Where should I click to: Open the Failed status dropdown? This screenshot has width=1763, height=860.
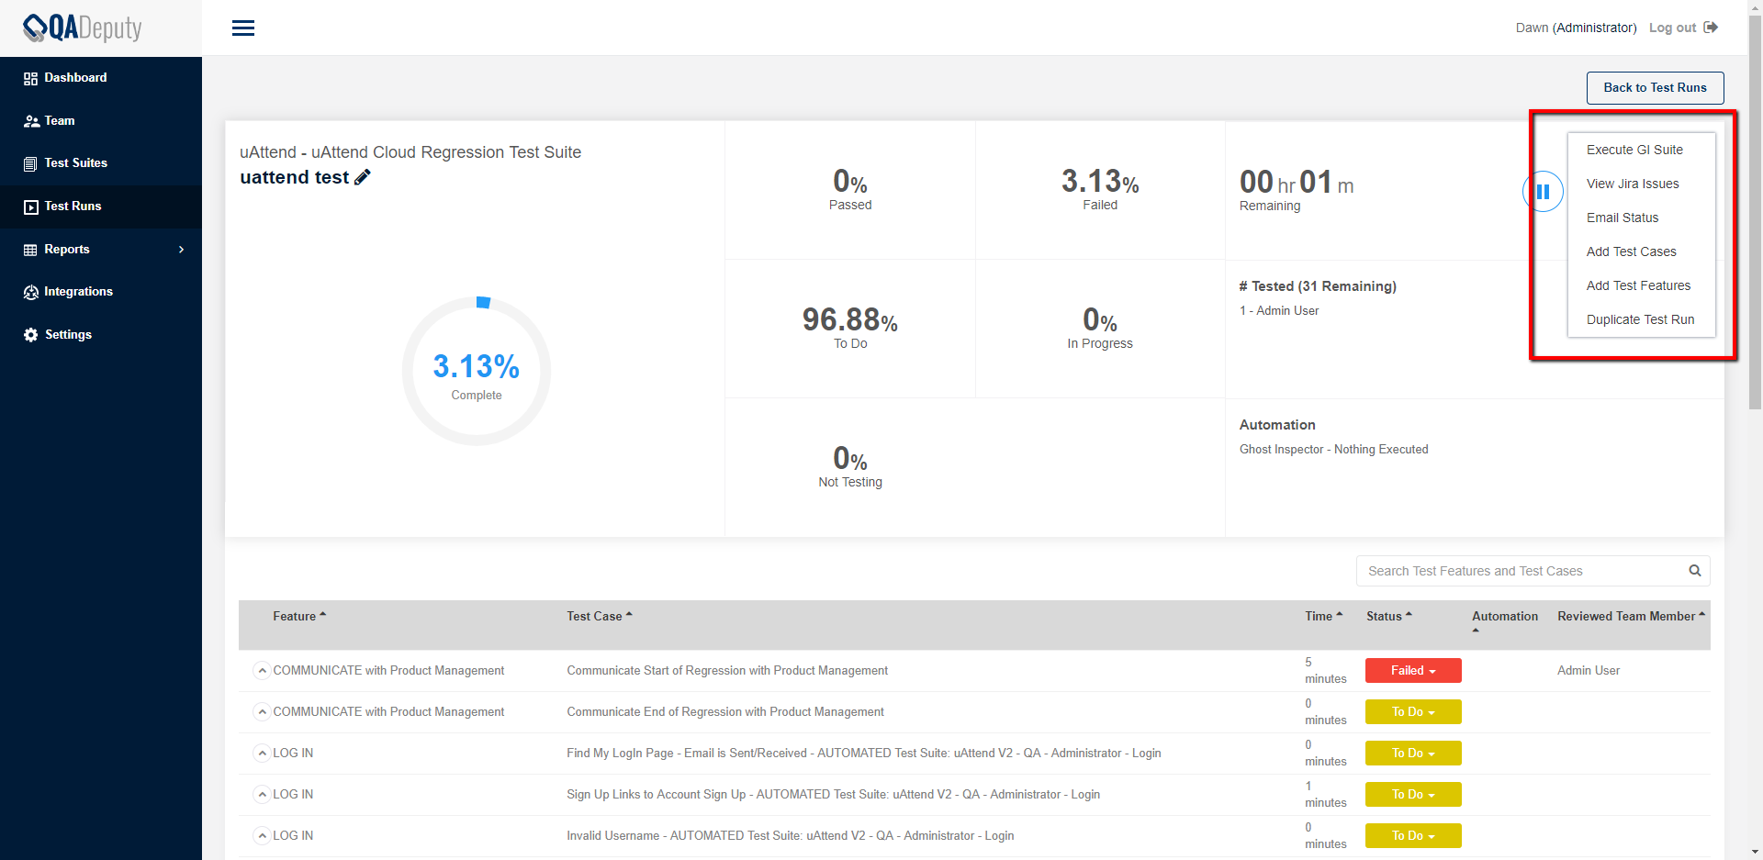1413,671
